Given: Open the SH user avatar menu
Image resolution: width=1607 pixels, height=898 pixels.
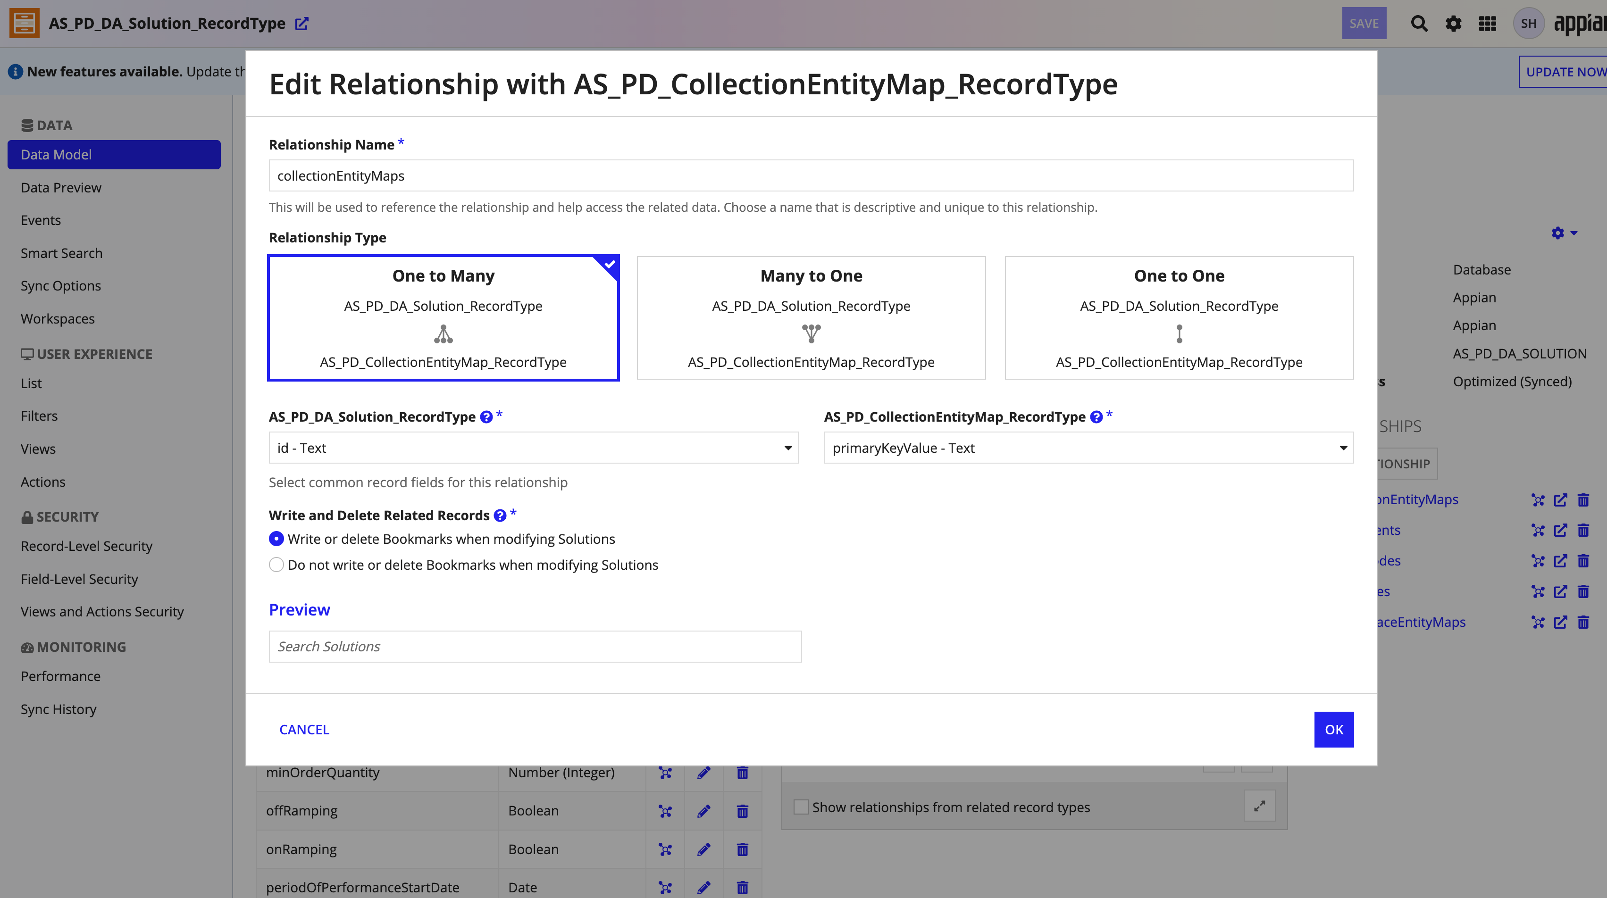Looking at the screenshot, I should [1528, 24].
